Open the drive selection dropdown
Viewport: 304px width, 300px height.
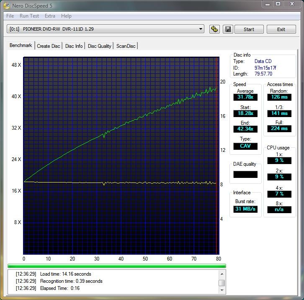(201, 29)
